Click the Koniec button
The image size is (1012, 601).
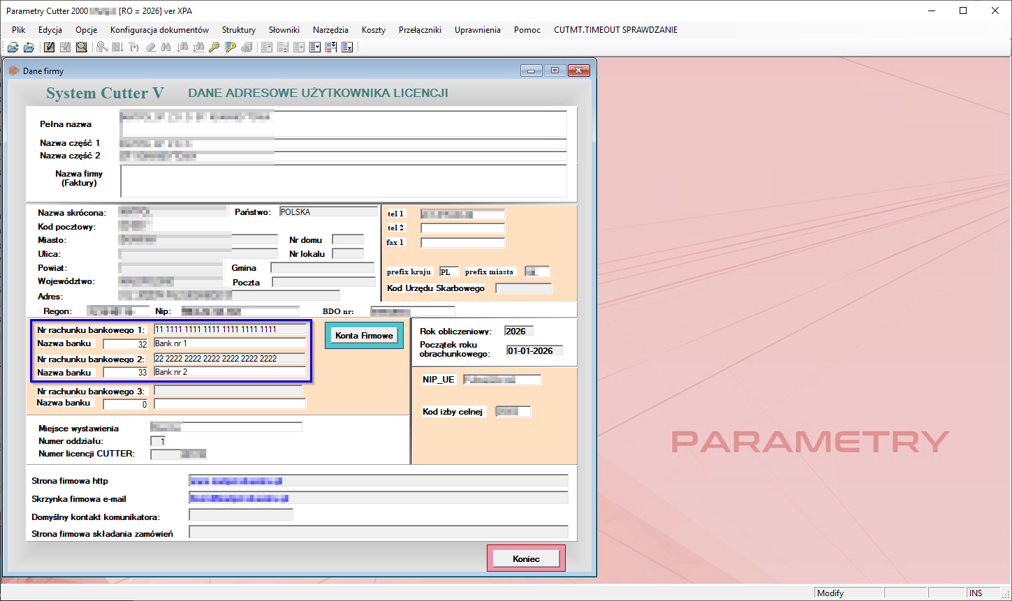coord(526,558)
